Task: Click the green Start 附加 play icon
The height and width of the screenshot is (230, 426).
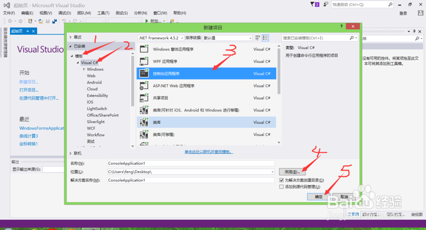Action: (x=147, y=21)
